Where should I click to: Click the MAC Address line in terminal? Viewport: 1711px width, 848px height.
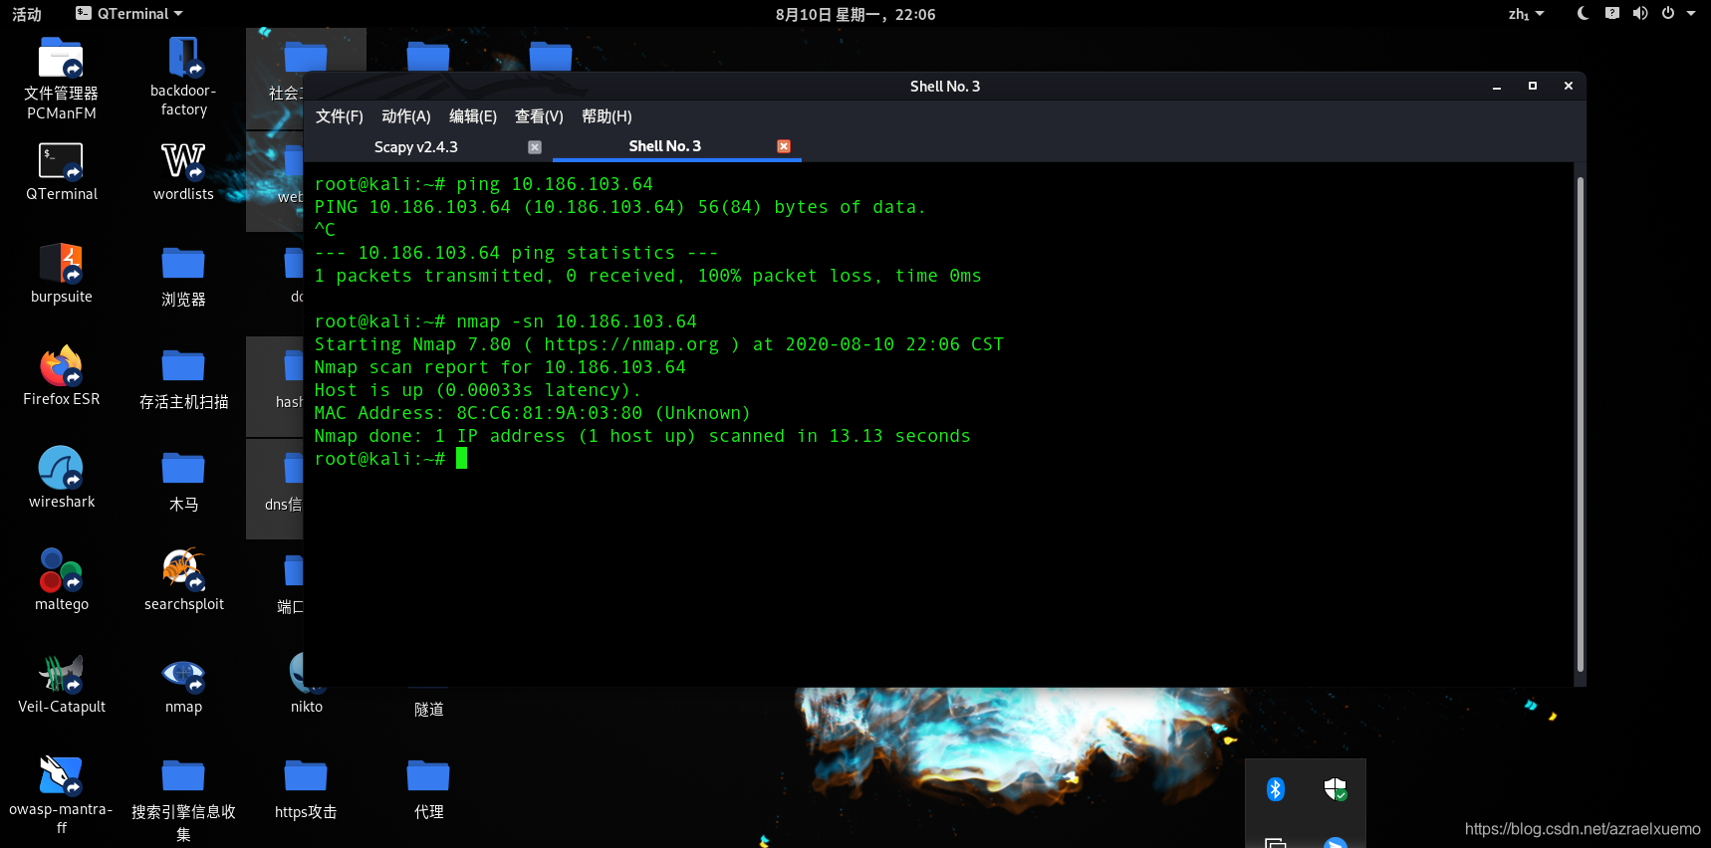pos(532,413)
